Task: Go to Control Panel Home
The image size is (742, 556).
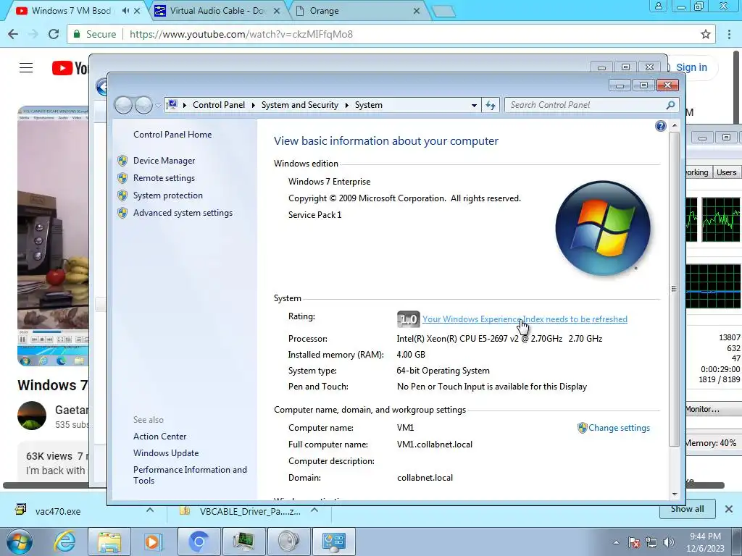Action: 172,135
